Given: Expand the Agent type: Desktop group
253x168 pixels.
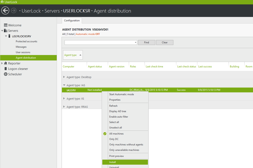Looking at the screenshot, I should 64,77.
